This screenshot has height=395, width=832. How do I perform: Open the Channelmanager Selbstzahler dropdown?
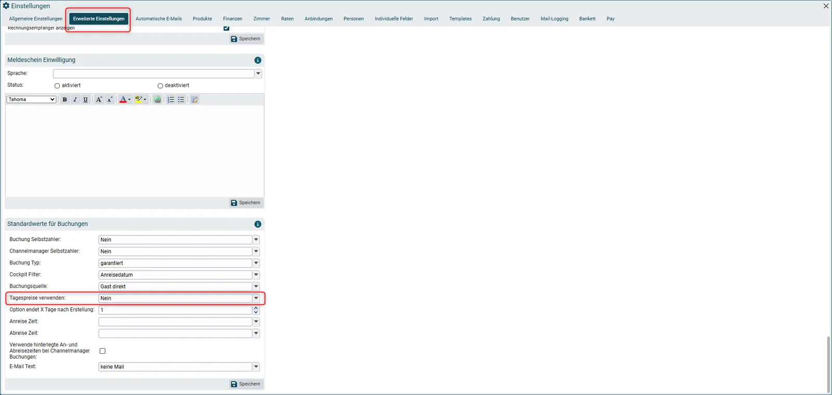[256, 251]
